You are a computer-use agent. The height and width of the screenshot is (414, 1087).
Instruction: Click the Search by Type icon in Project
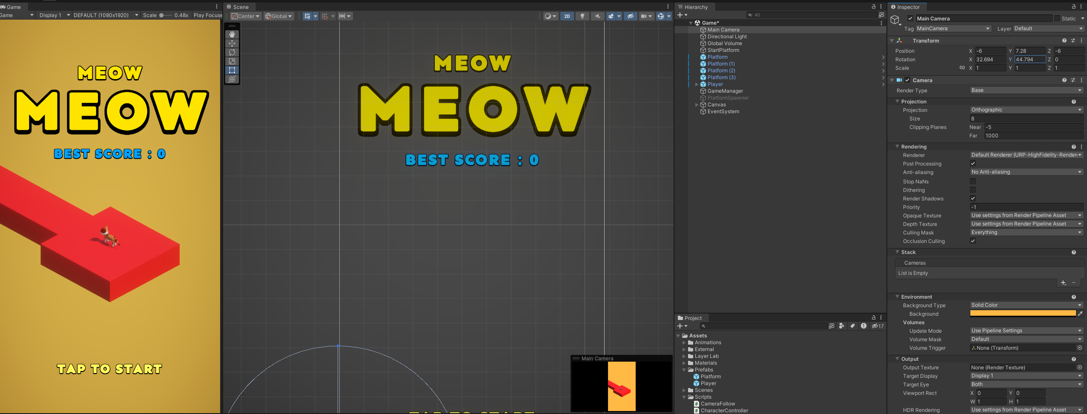click(x=842, y=326)
